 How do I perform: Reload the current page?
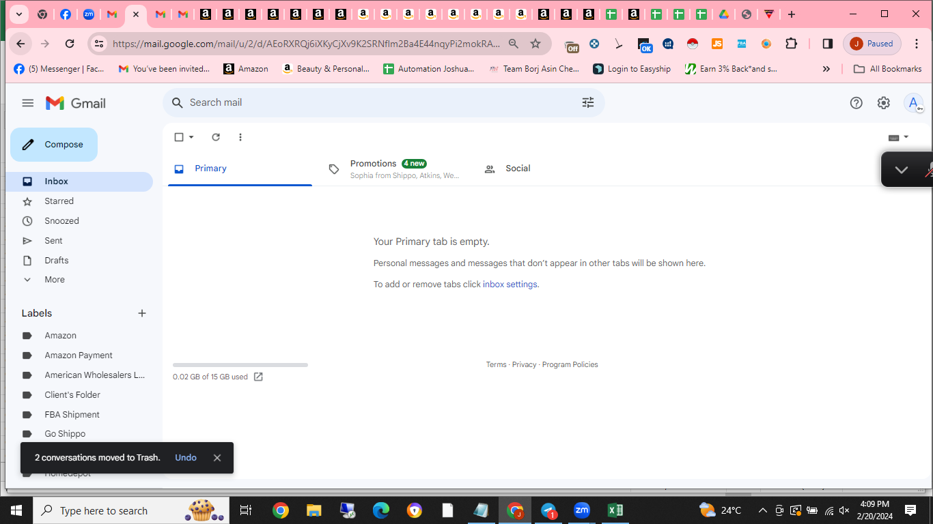tap(70, 44)
